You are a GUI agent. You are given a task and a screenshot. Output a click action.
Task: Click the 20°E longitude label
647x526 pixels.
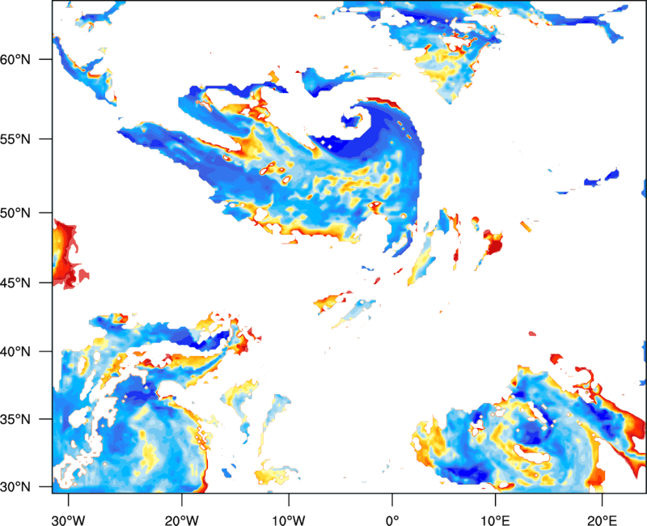click(602, 520)
